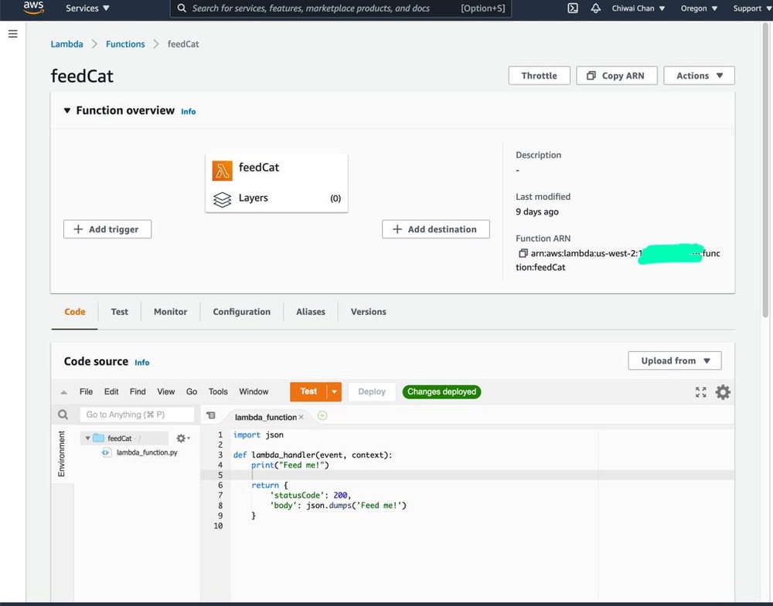This screenshot has width=773, height=606.
Task: Click the feedCat Lambda function icon
Action: (x=223, y=171)
